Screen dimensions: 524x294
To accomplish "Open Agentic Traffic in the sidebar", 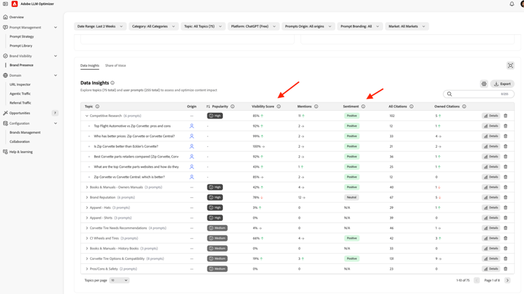I will coord(20,93).
